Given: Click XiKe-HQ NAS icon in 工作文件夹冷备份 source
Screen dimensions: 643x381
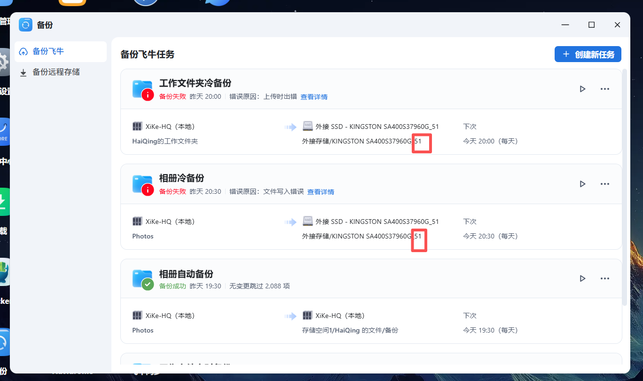Looking at the screenshot, I should point(137,127).
